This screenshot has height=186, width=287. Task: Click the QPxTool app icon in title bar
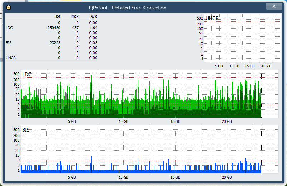[x=9, y=8]
